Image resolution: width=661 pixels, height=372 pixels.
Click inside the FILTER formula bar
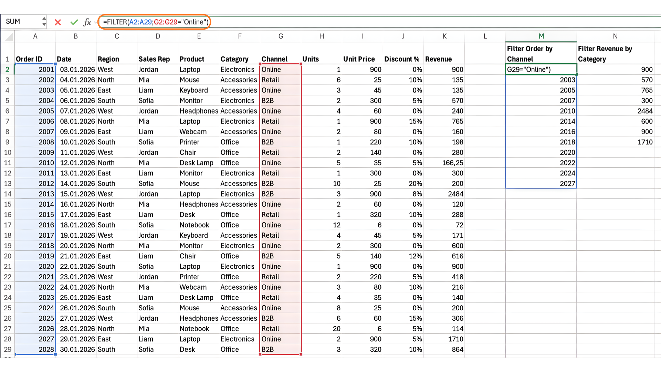(x=156, y=22)
